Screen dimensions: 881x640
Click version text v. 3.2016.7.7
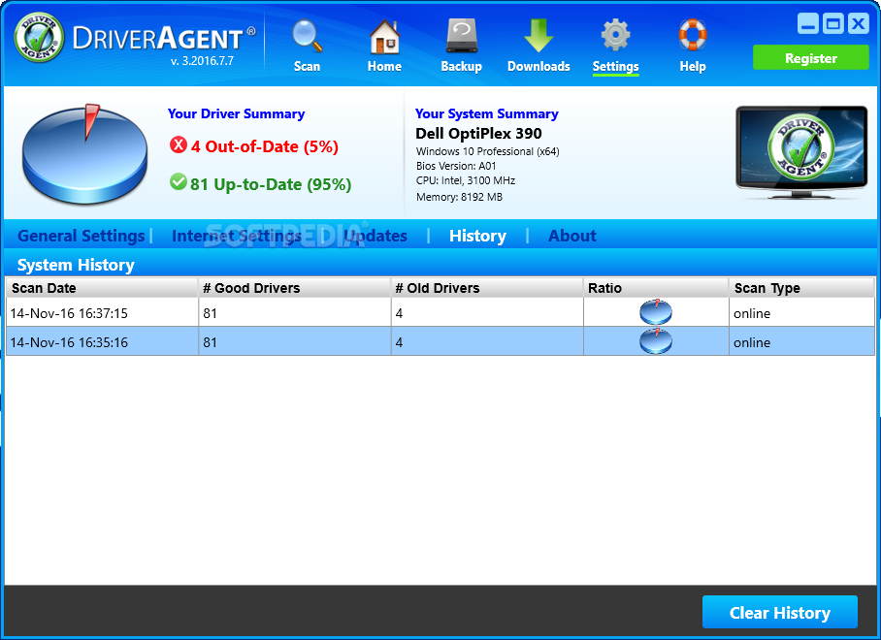[x=202, y=61]
